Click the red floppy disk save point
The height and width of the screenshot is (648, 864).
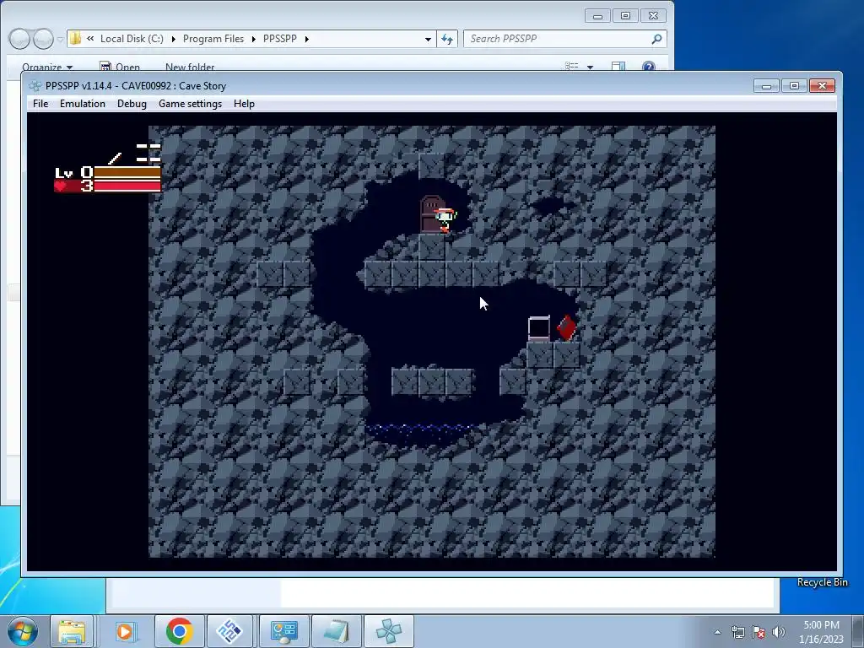pyautogui.click(x=566, y=328)
